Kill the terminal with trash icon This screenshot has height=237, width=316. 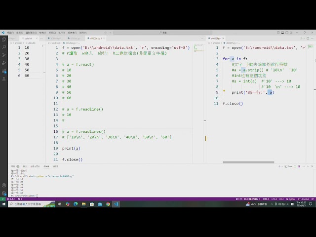click(299, 166)
